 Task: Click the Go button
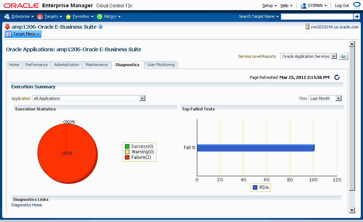point(343,56)
